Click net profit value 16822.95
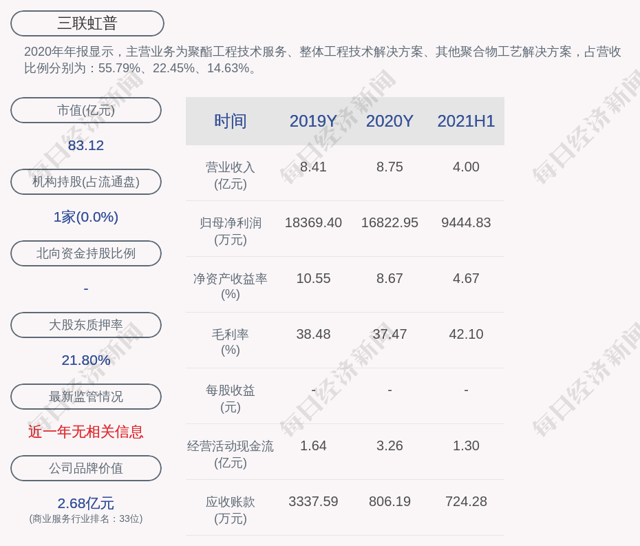Viewport: 640px width, 546px height. [390, 222]
